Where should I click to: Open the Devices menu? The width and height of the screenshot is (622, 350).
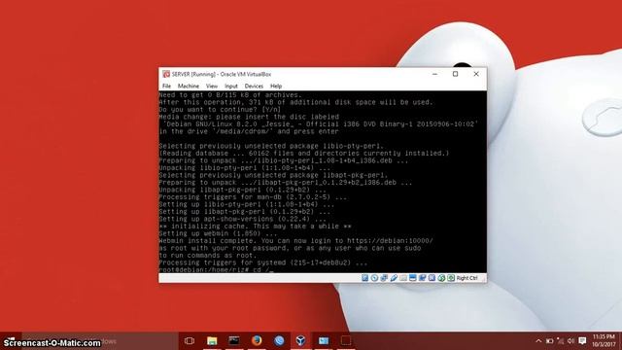tap(254, 87)
